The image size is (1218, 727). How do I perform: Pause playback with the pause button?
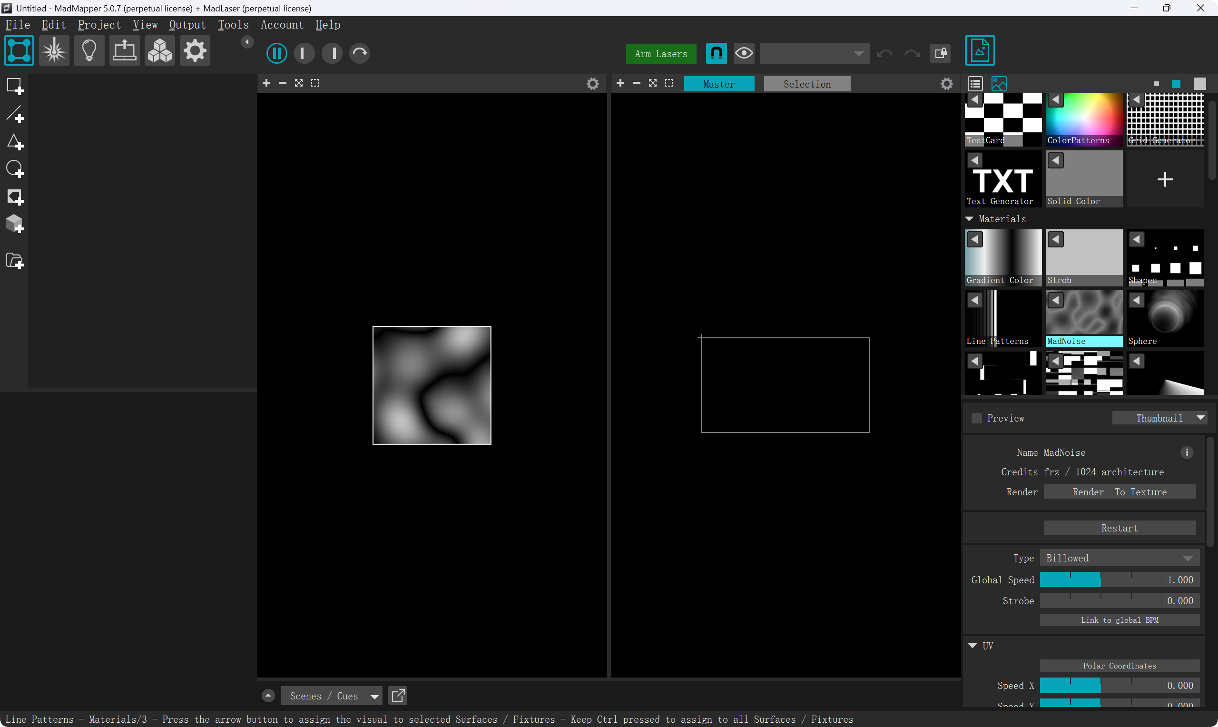[277, 53]
